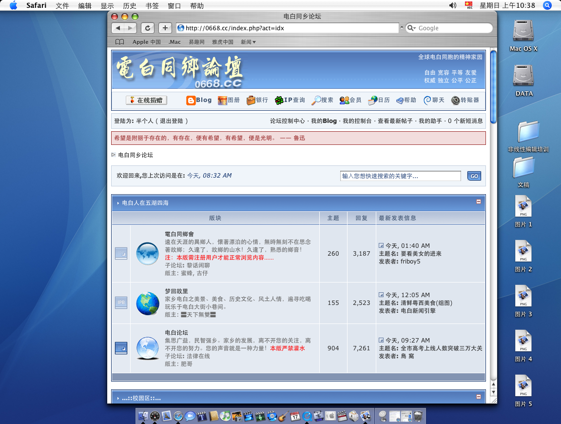
Task: Click the 搜索 magnifier icon
Action: [316, 101]
